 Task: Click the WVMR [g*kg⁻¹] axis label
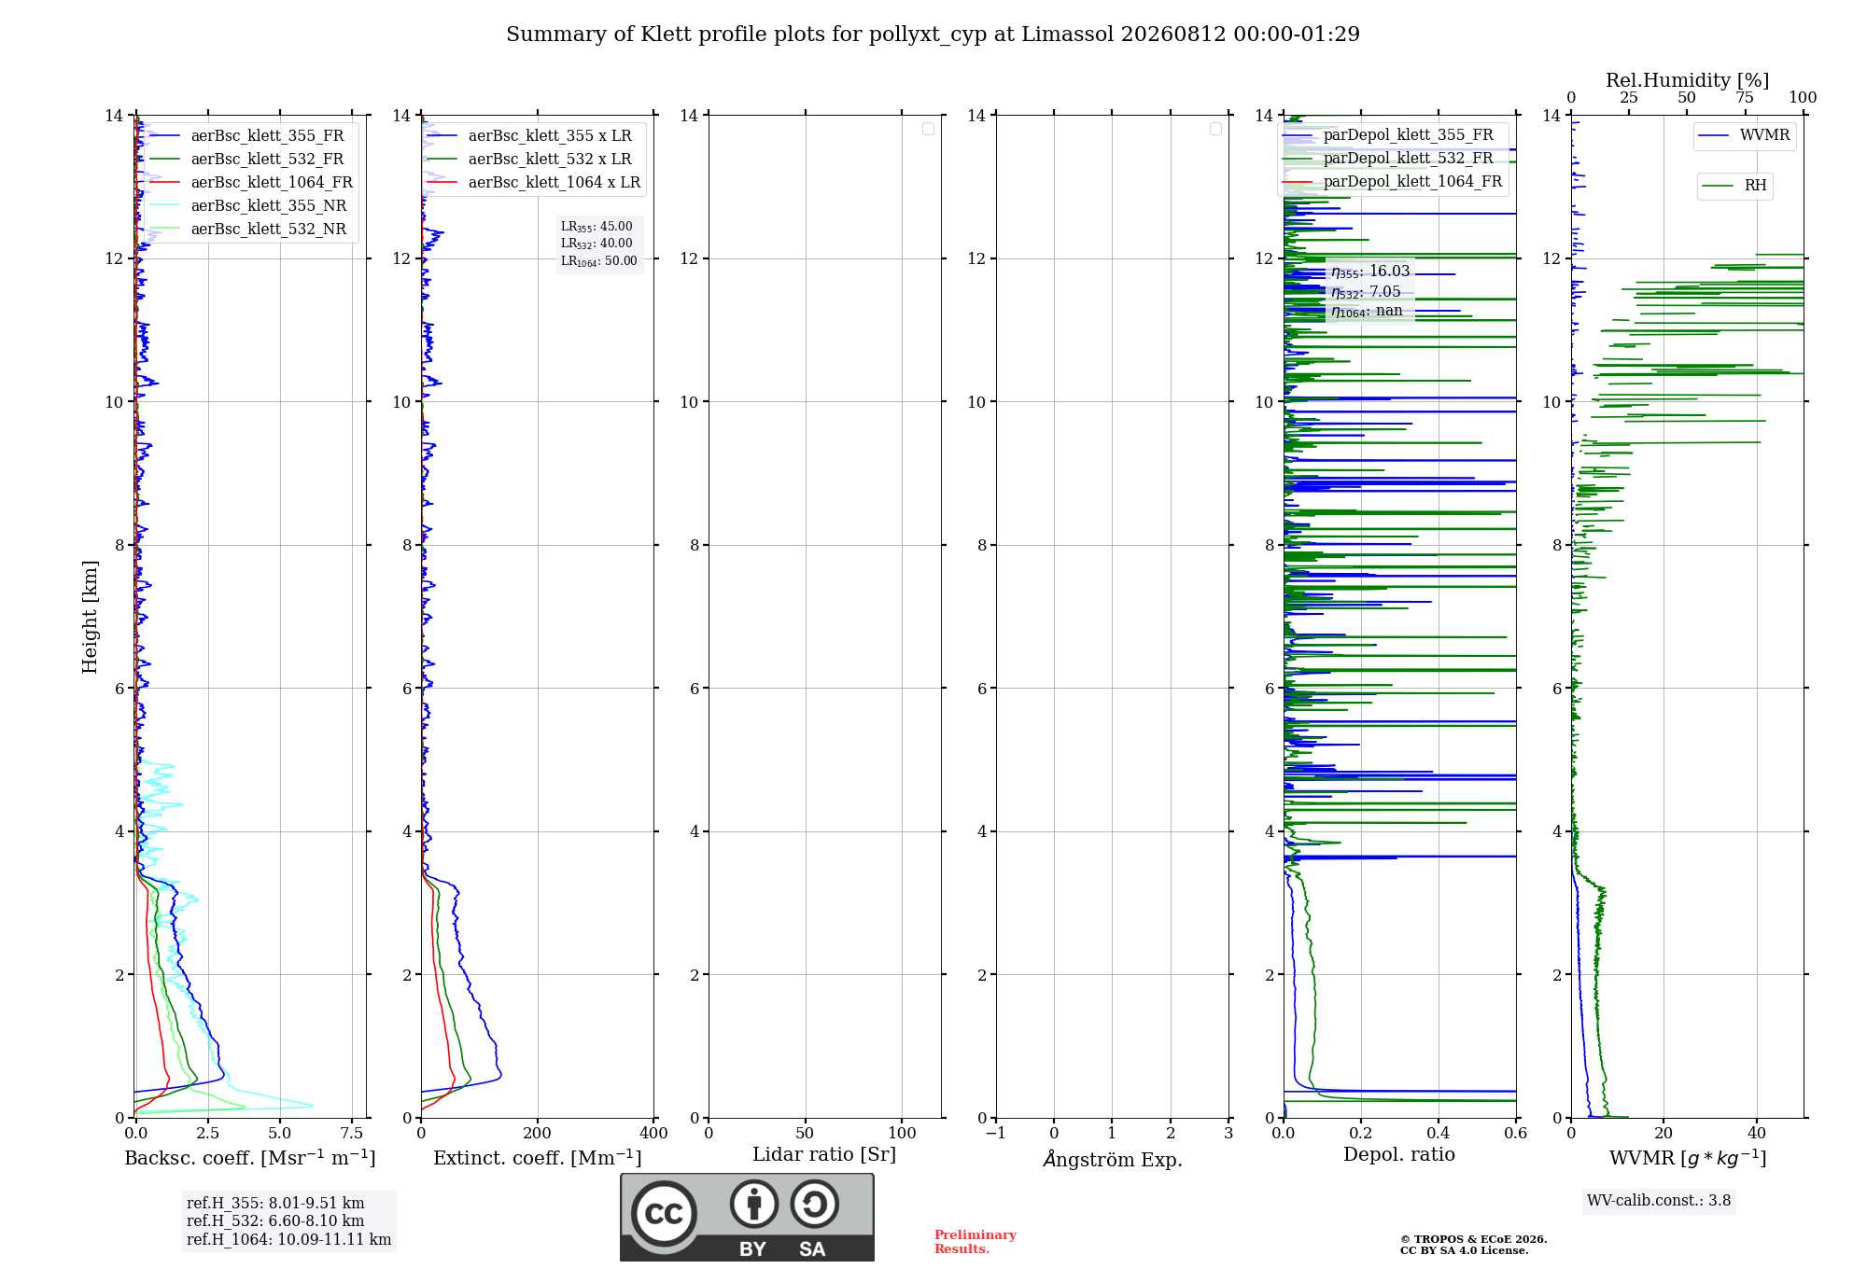coord(1688,1159)
